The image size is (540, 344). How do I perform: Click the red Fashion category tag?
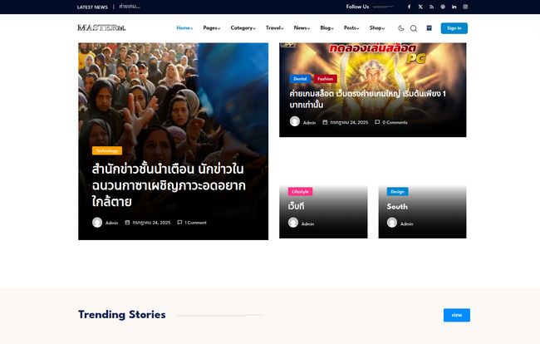[325, 79]
